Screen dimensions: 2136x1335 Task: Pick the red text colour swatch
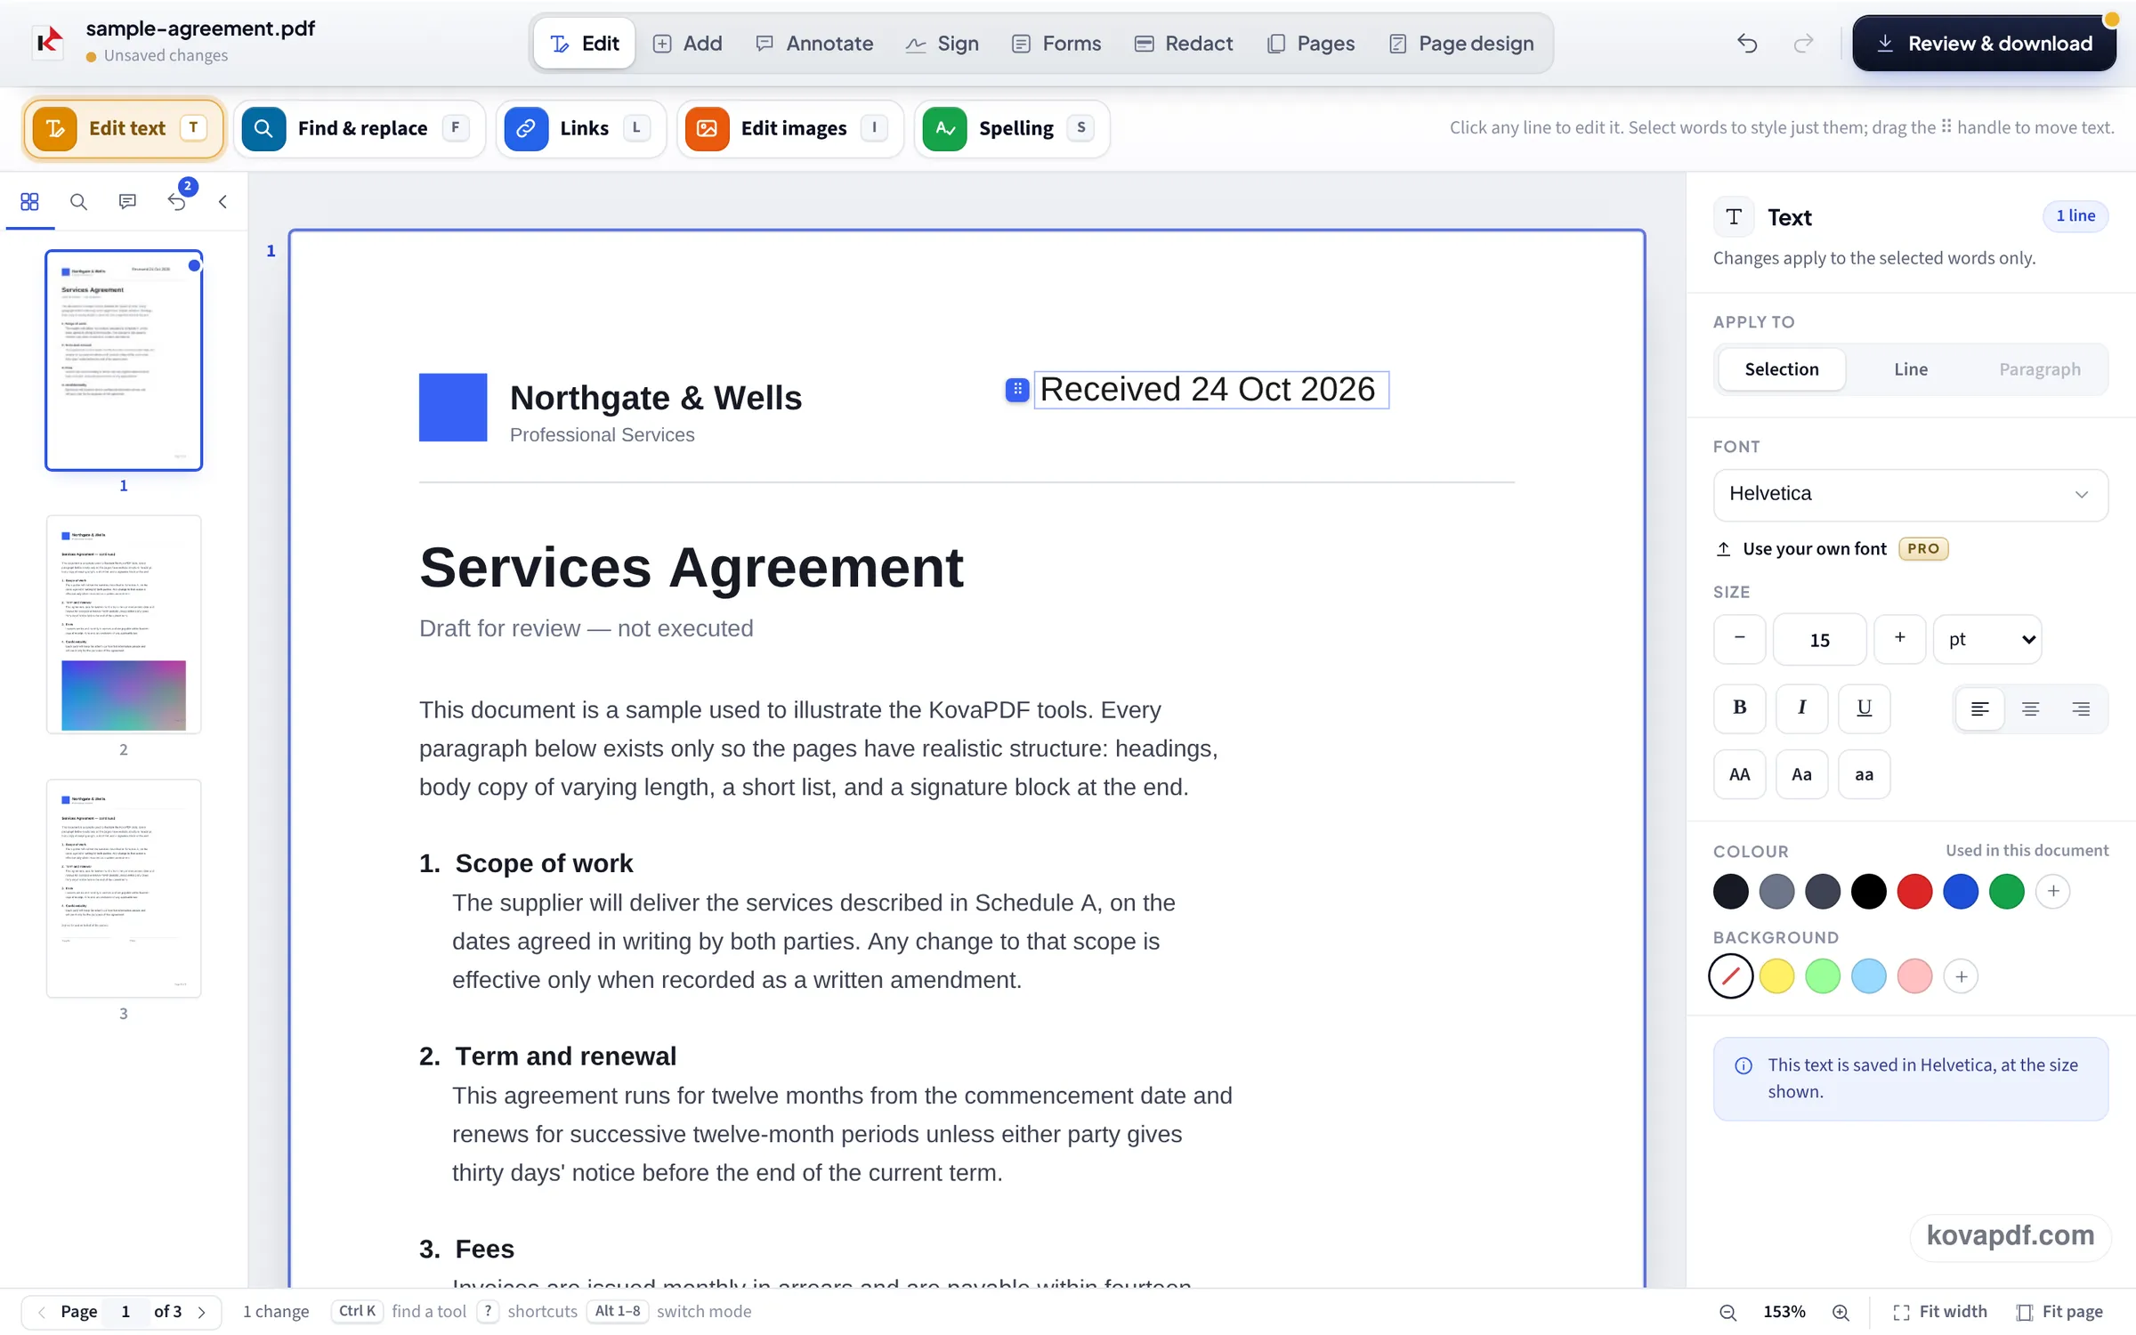point(1914,892)
